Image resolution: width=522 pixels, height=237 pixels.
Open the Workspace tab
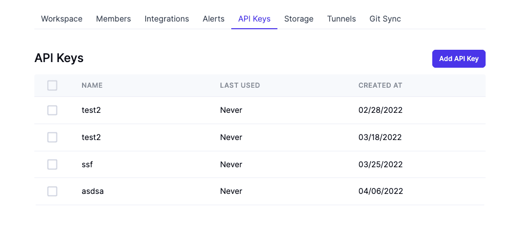pyautogui.click(x=62, y=19)
